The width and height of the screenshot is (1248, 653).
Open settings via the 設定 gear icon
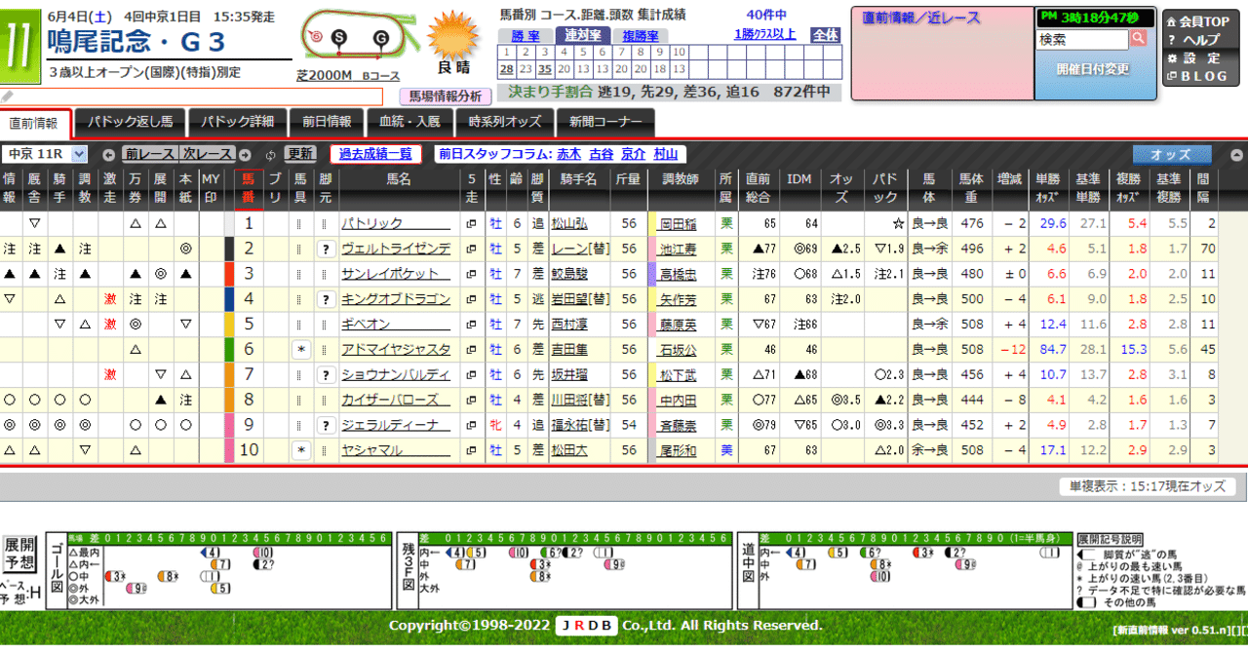[x=1170, y=58]
